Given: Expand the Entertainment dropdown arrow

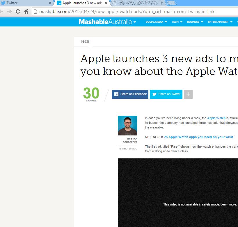Looking at the screenshot, I should coord(231,22).
